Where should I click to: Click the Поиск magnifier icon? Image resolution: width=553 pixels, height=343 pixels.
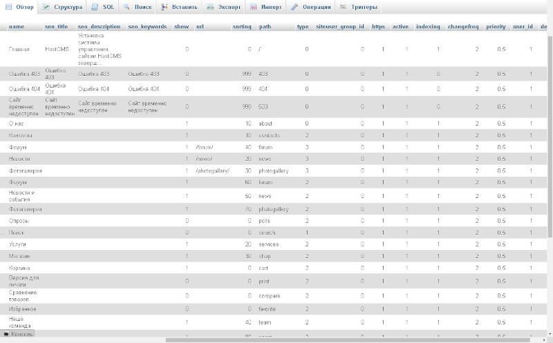[126, 7]
